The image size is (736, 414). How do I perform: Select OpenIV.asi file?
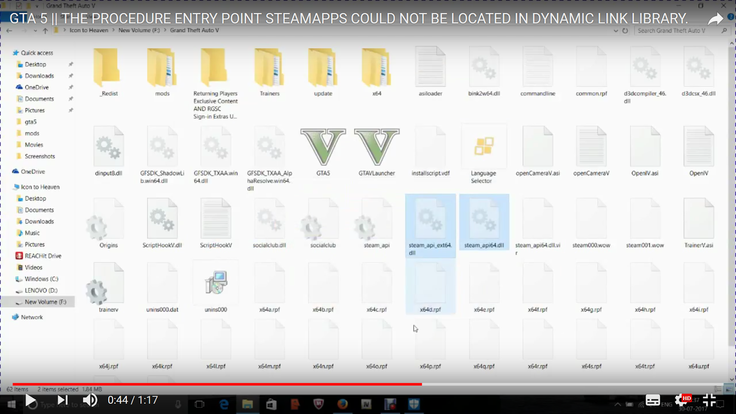tap(645, 152)
